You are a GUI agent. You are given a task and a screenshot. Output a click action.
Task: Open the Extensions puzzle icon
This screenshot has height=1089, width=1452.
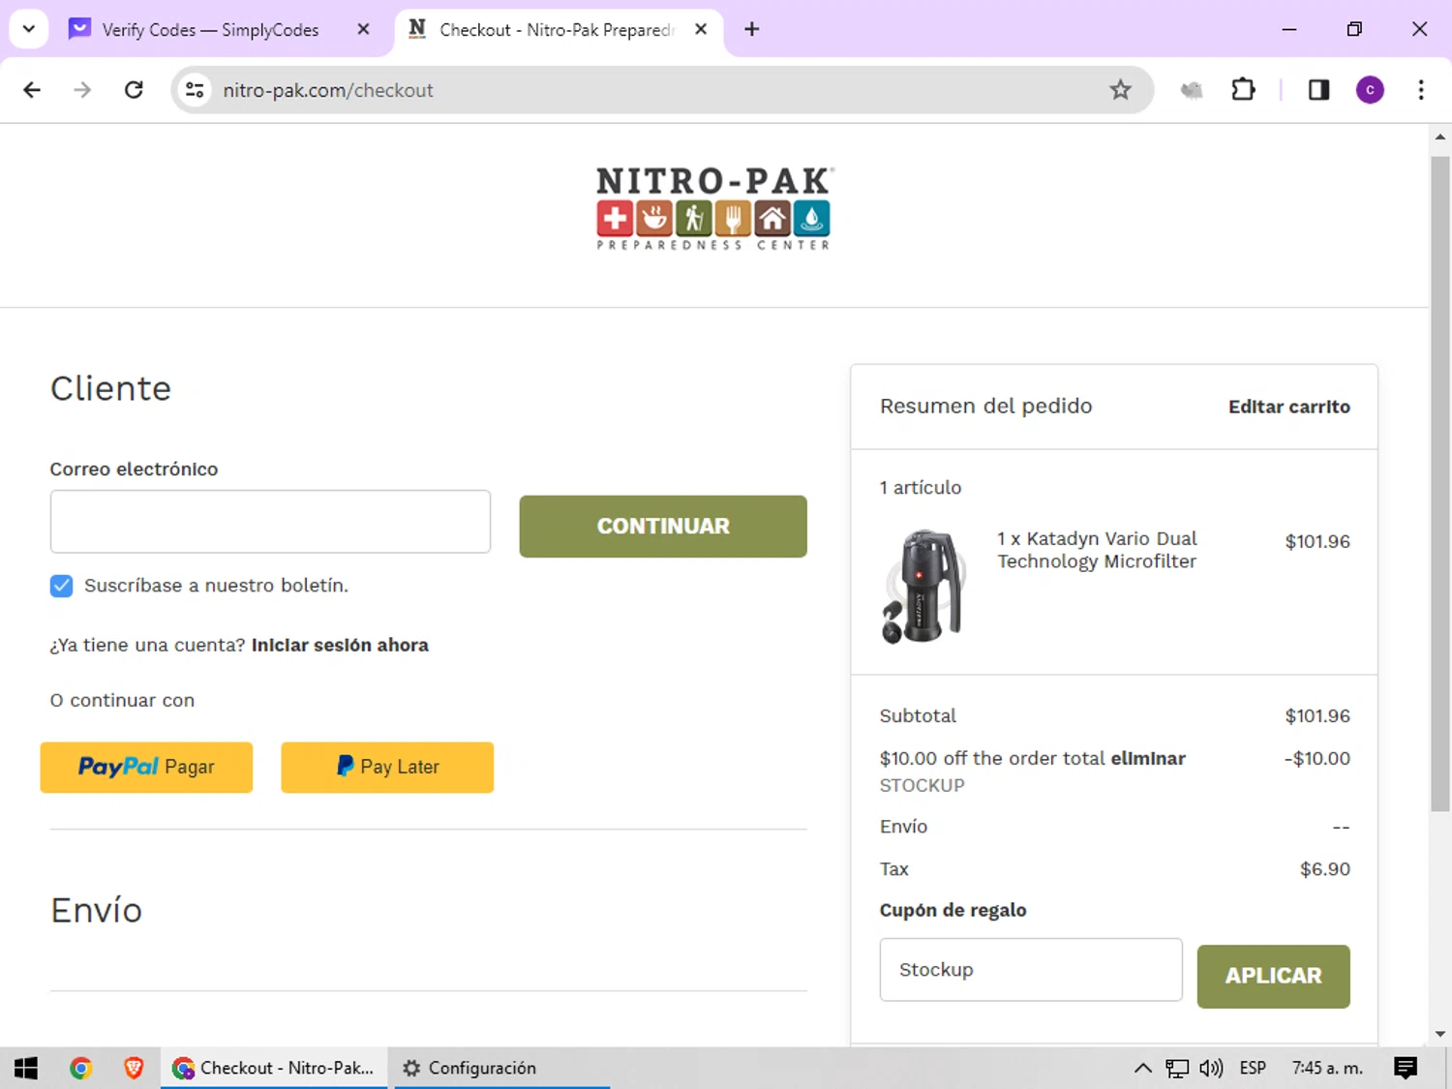1243,90
